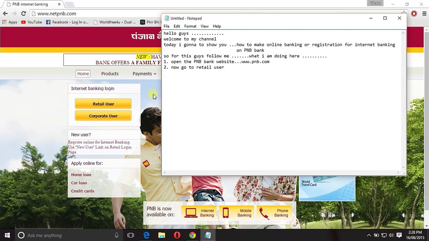Screen dimensions: 429x241
Task: Click the Corporate User login button
Action: [103, 116]
